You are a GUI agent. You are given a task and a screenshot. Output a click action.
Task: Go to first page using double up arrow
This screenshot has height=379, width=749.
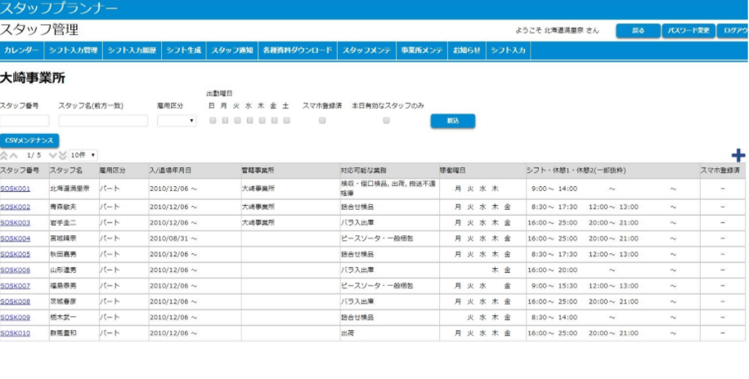4,155
